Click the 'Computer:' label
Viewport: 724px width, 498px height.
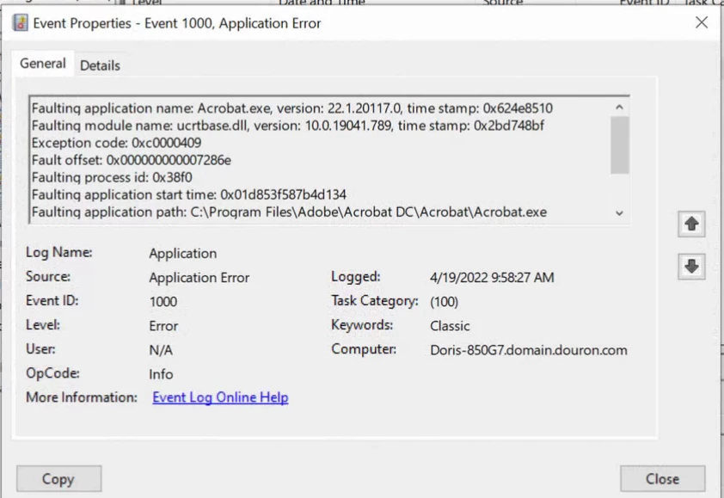[x=364, y=349]
